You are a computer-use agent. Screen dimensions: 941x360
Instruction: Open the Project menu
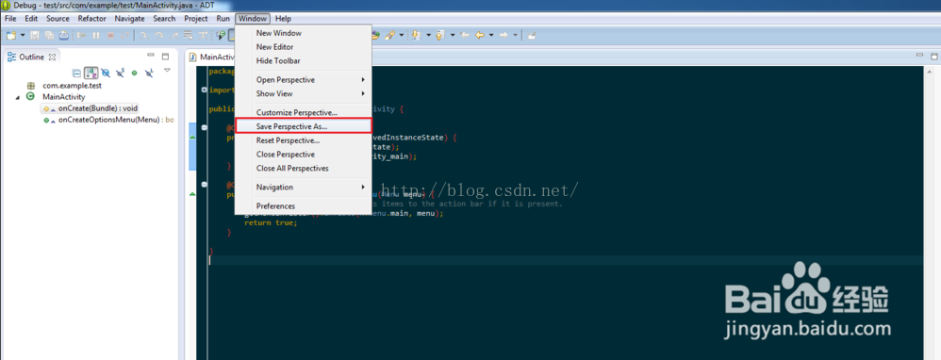[x=195, y=19]
